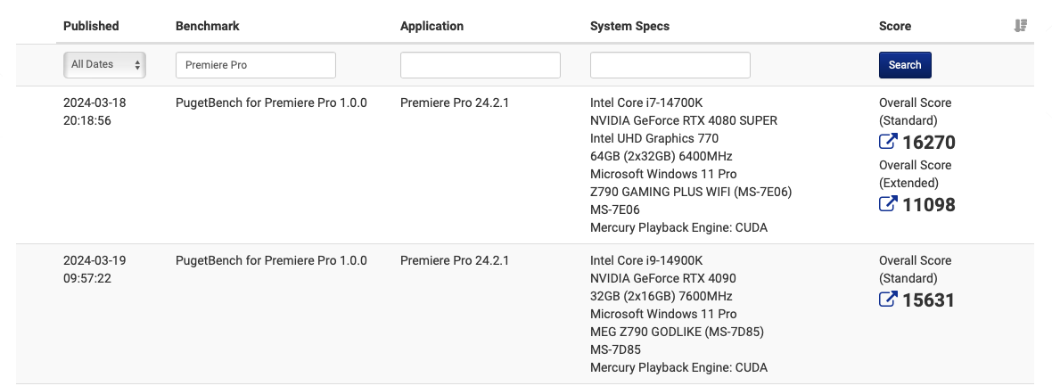
Task: Click the Intel Core i9-14900K spec text
Action: click(646, 260)
